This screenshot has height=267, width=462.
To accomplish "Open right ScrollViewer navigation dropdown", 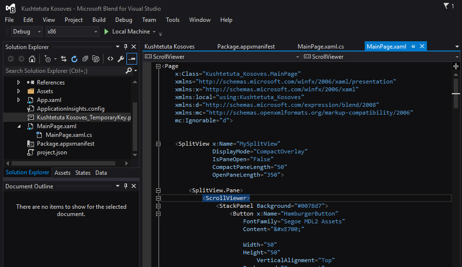I will pyautogui.click(x=457, y=57).
